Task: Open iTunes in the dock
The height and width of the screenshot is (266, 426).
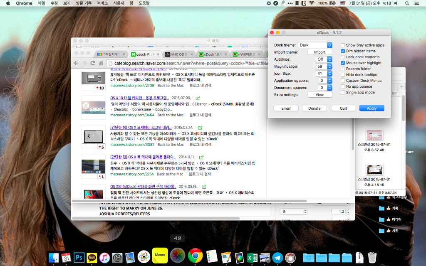Action: 104,258
